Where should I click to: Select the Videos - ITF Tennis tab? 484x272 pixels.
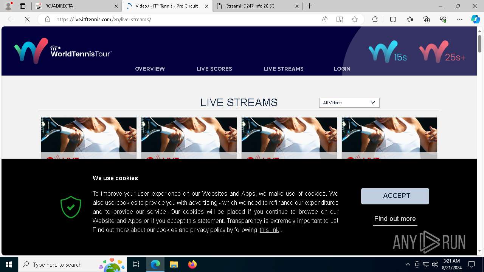point(167,6)
